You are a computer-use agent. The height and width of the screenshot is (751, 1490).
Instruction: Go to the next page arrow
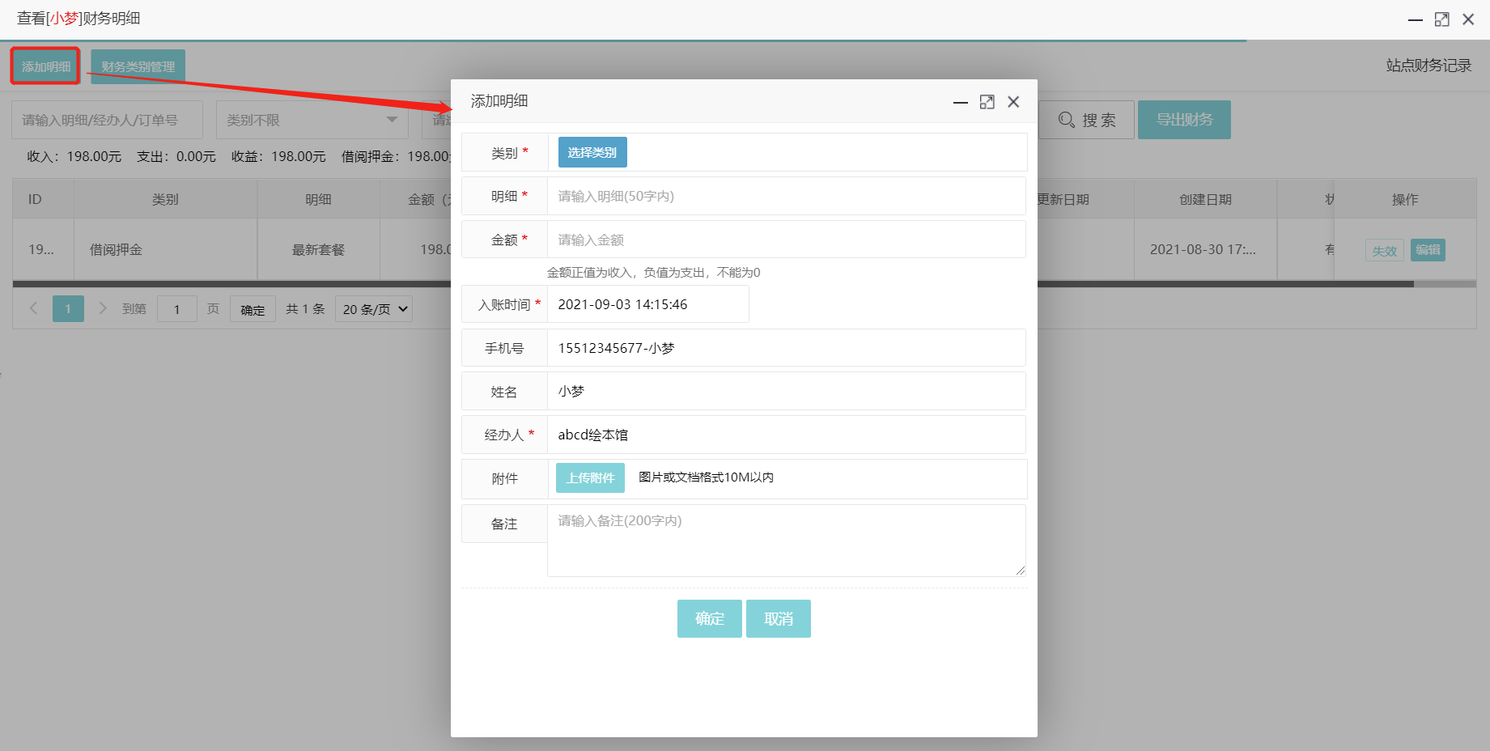[103, 308]
